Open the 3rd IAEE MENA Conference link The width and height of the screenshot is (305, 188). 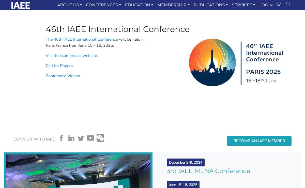coord(208,171)
